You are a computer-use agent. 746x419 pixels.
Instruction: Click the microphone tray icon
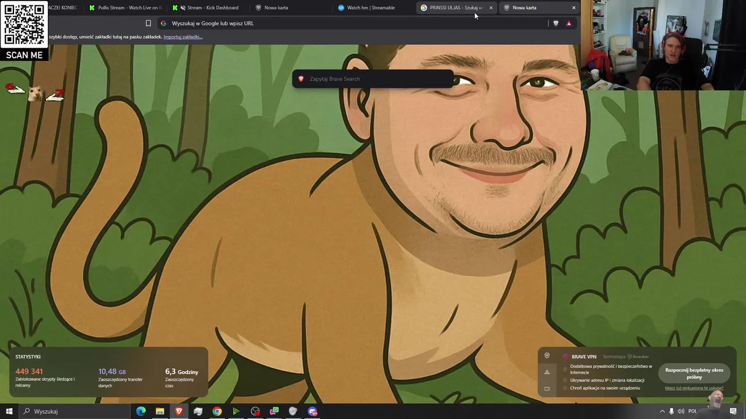671,411
